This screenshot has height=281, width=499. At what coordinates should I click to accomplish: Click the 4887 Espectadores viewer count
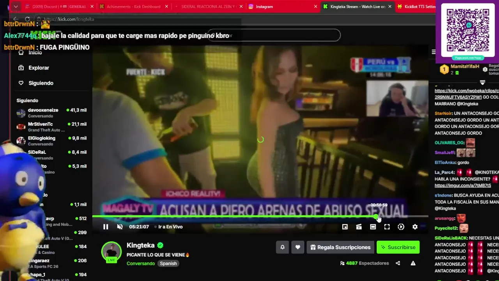365,263
